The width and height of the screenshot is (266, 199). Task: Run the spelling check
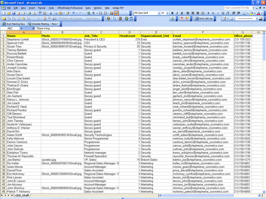(x=40, y=13)
